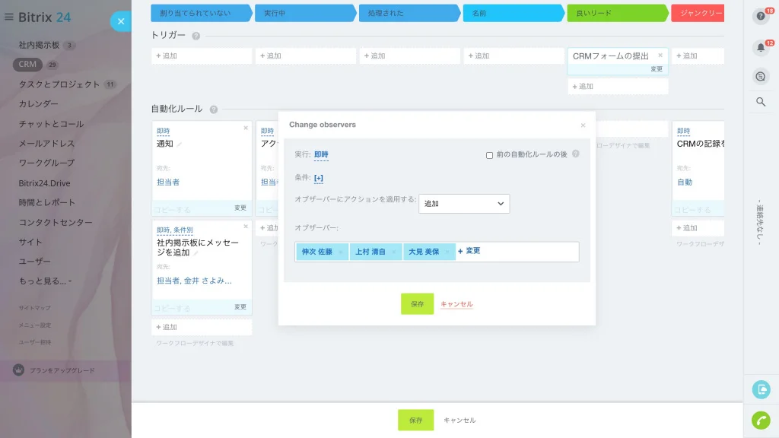Add a condition with [+] link

click(x=319, y=178)
